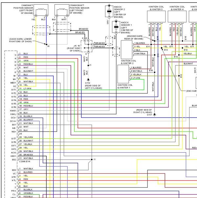Click the 'IGNITION COIL & IGNITER 3' label
The height and width of the screenshot is (198, 197).
[x=156, y=8]
